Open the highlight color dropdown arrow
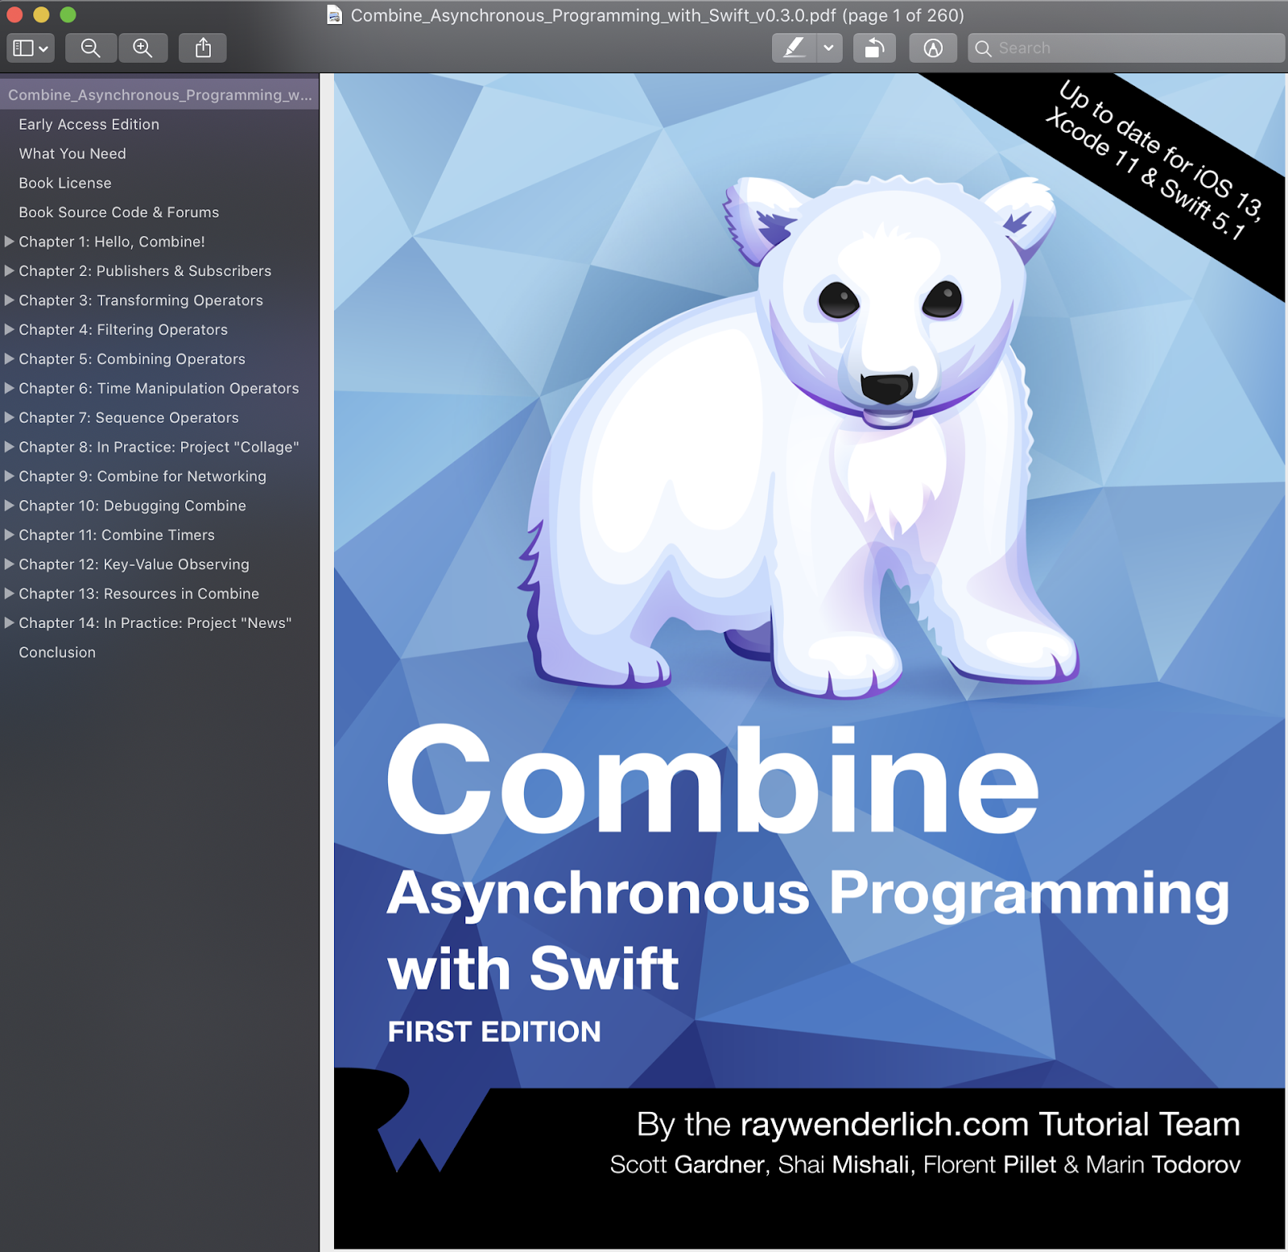The image size is (1288, 1252). click(x=829, y=48)
